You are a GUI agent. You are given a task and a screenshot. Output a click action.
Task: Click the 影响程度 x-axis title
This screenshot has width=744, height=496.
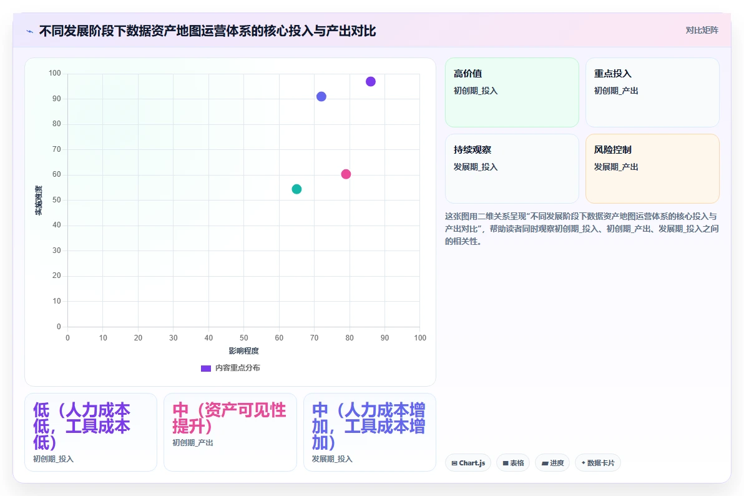click(x=244, y=350)
